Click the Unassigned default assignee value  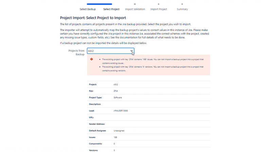(119, 131)
